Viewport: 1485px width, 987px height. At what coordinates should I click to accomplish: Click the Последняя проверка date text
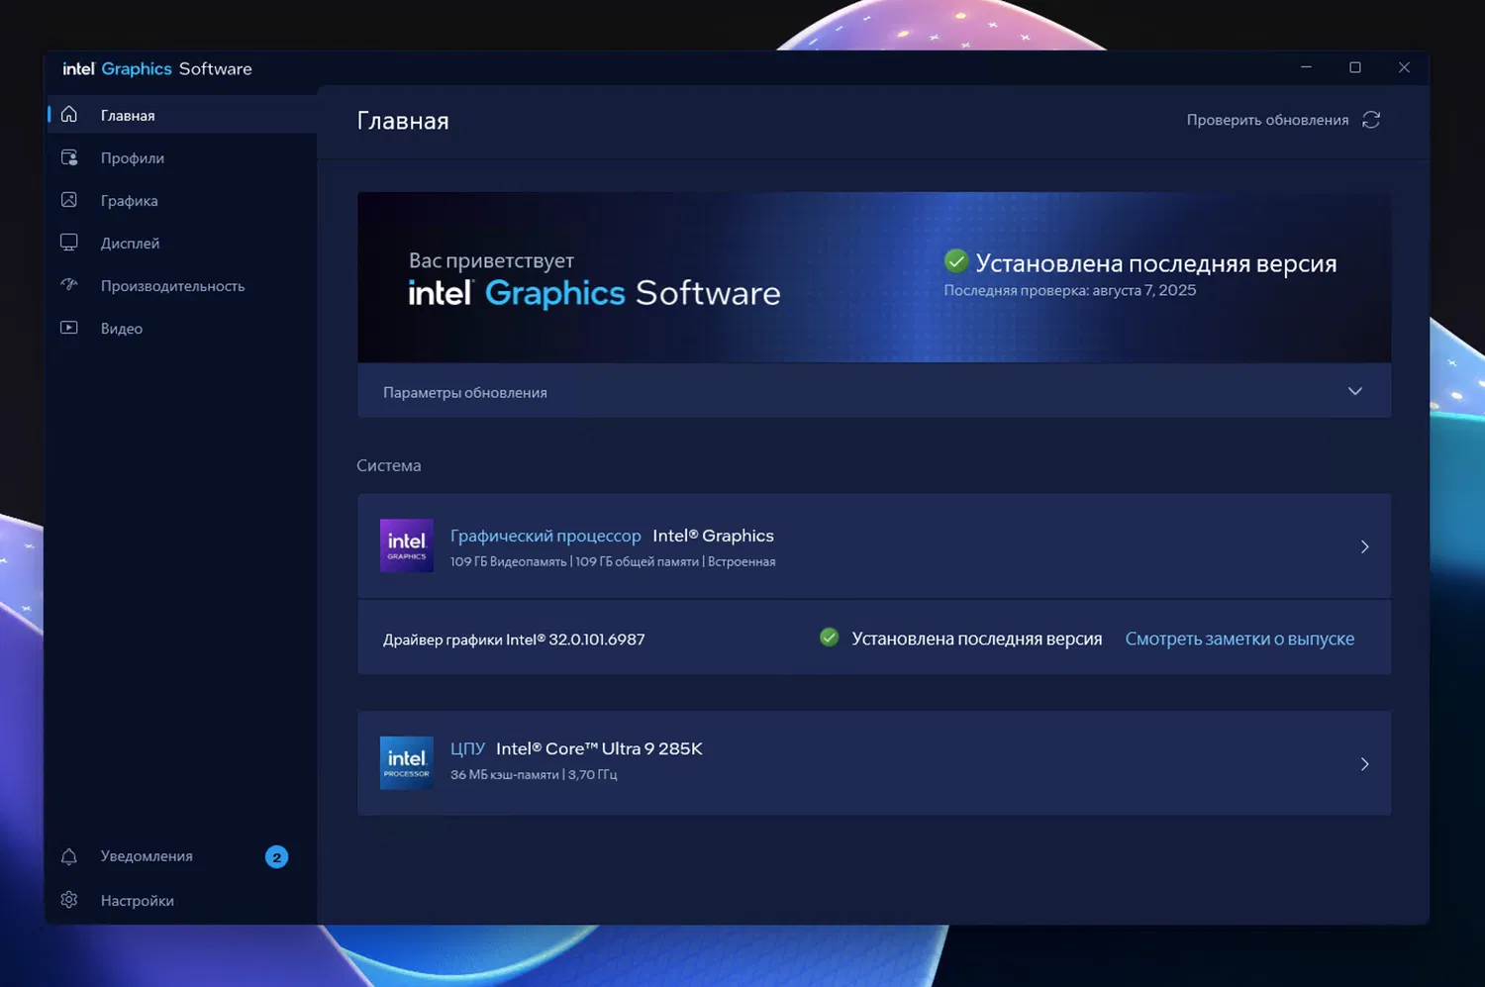click(x=1070, y=290)
